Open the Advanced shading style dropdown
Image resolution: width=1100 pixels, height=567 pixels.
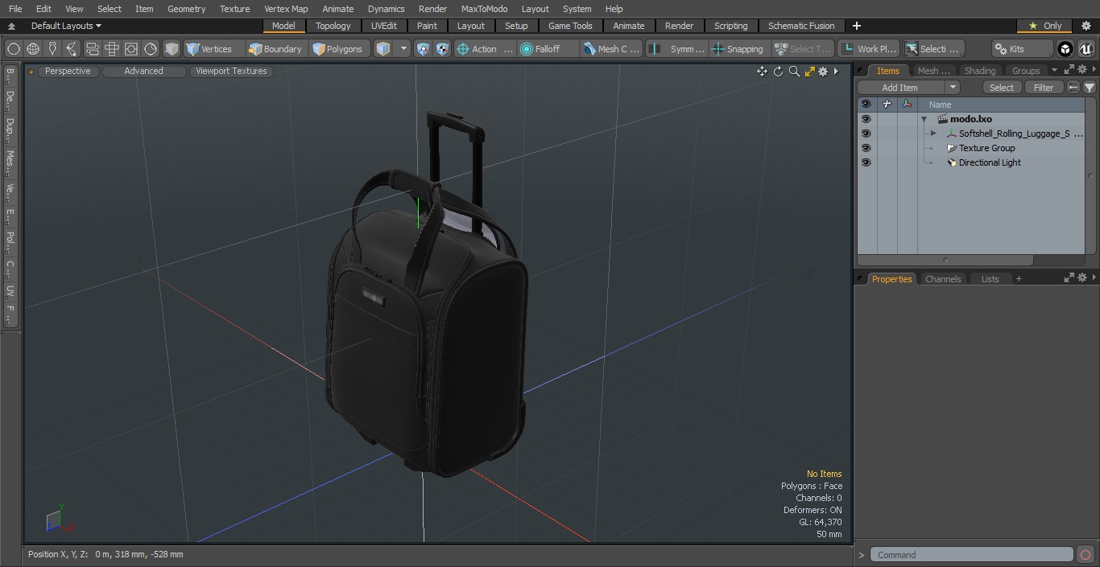pos(143,71)
